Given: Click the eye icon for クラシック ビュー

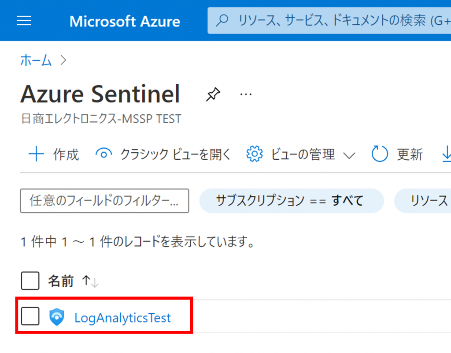Looking at the screenshot, I should 104,154.
